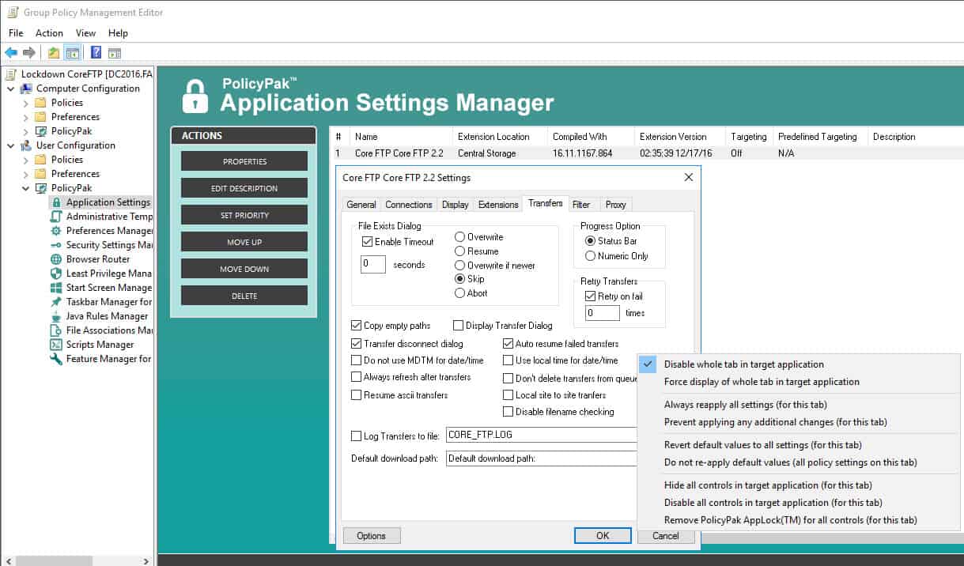Choose Revert default values to all settings
Image resolution: width=964 pixels, height=566 pixels.
(x=763, y=445)
